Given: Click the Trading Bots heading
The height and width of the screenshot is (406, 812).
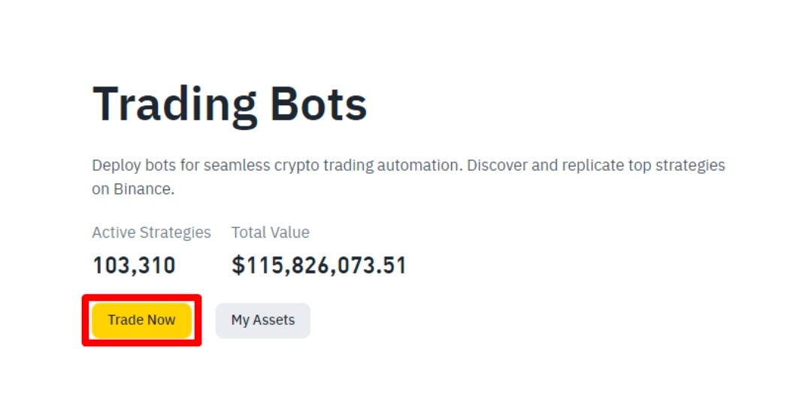Looking at the screenshot, I should coord(229,105).
